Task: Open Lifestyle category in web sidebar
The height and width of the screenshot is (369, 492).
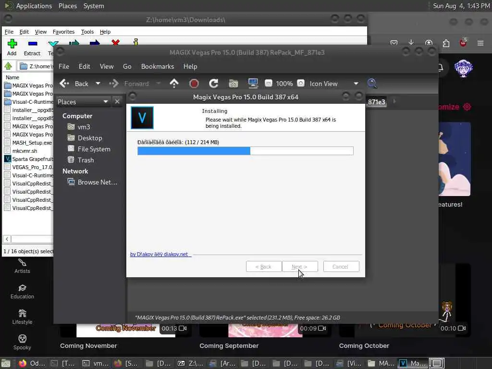Action: pos(22,317)
